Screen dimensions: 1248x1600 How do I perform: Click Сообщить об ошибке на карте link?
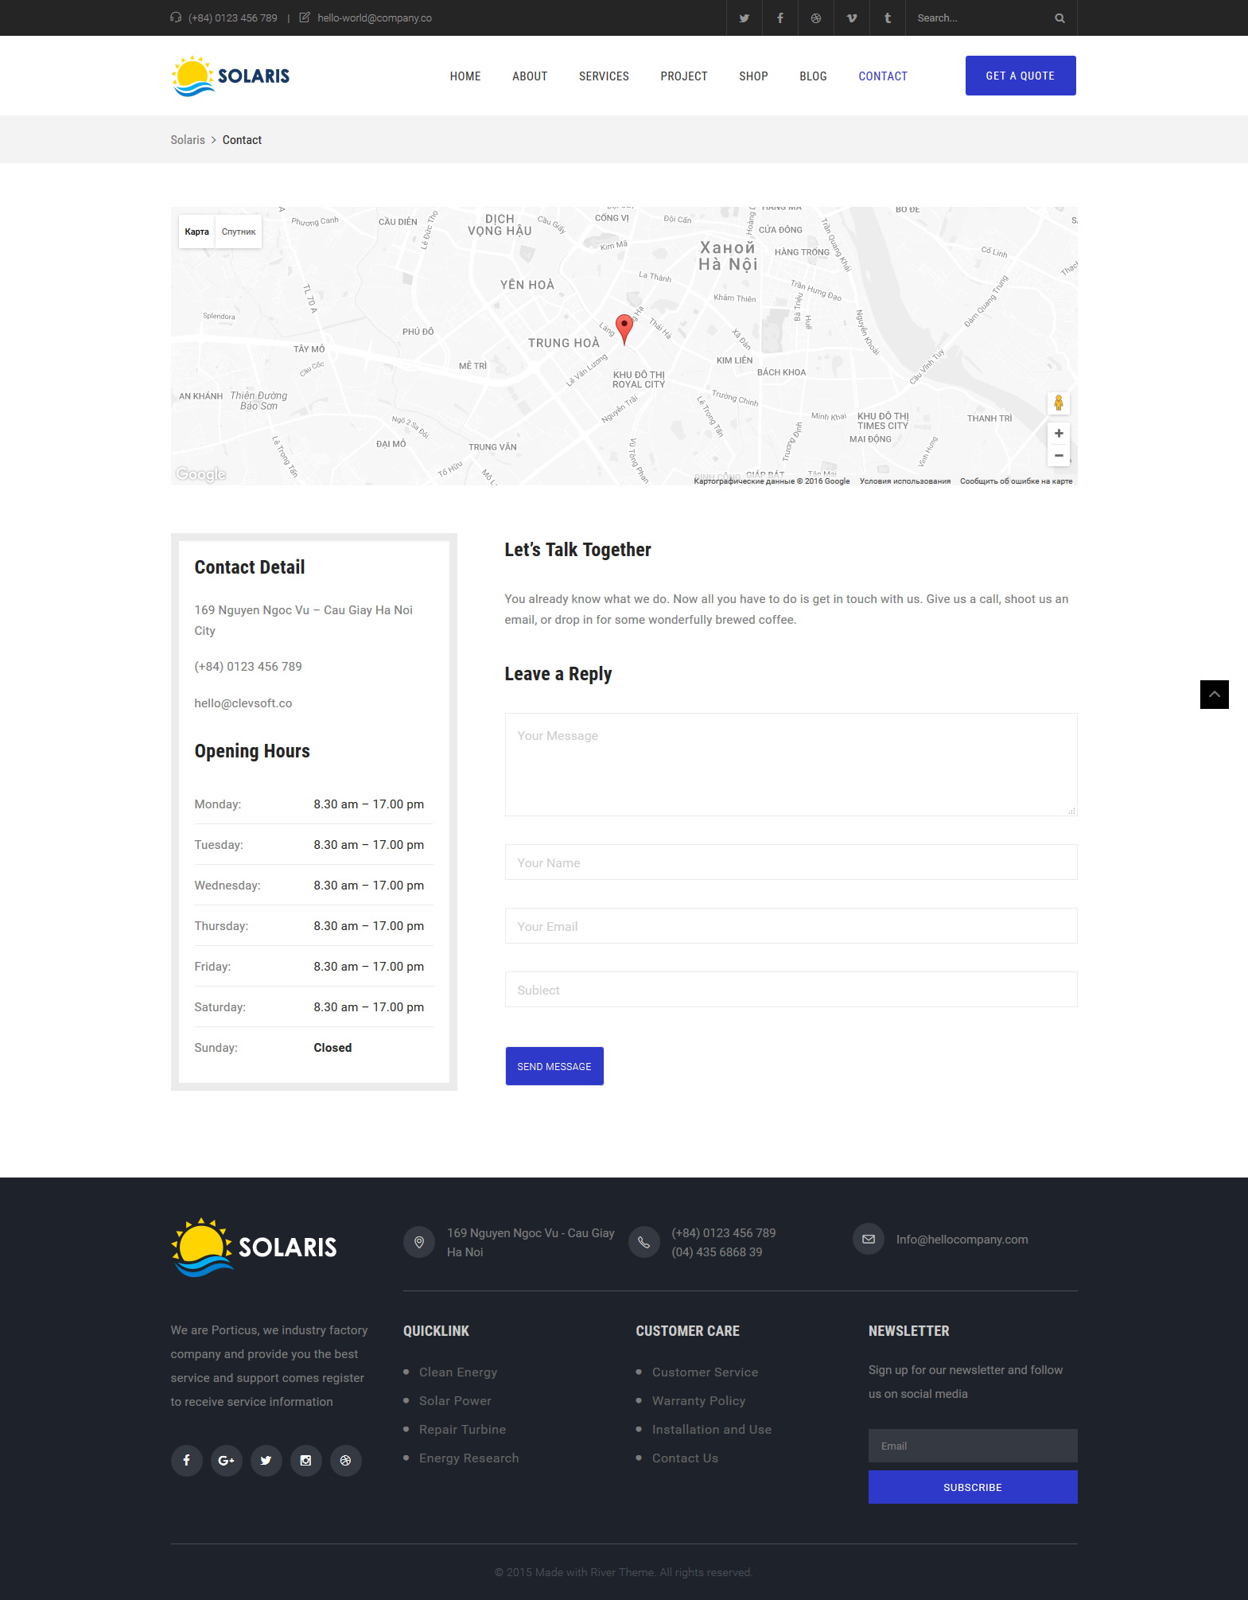1016,481
